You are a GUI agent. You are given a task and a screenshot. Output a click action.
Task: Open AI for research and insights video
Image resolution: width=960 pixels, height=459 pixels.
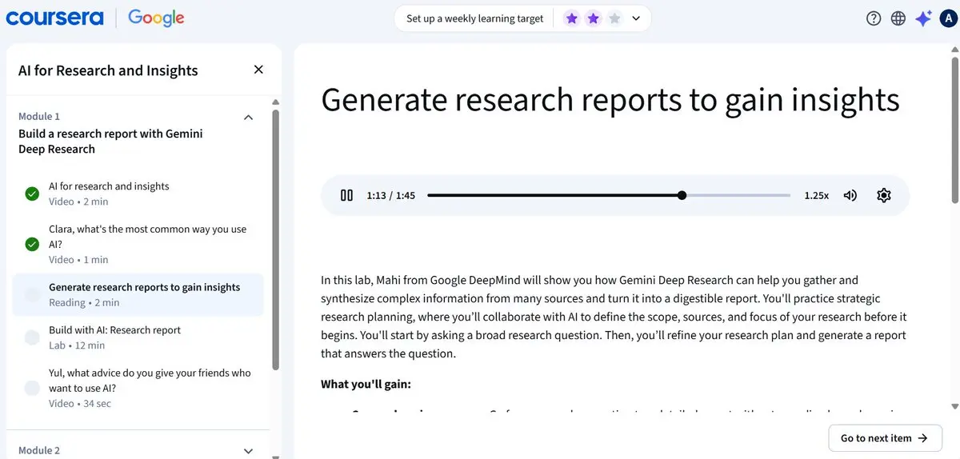coord(138,194)
